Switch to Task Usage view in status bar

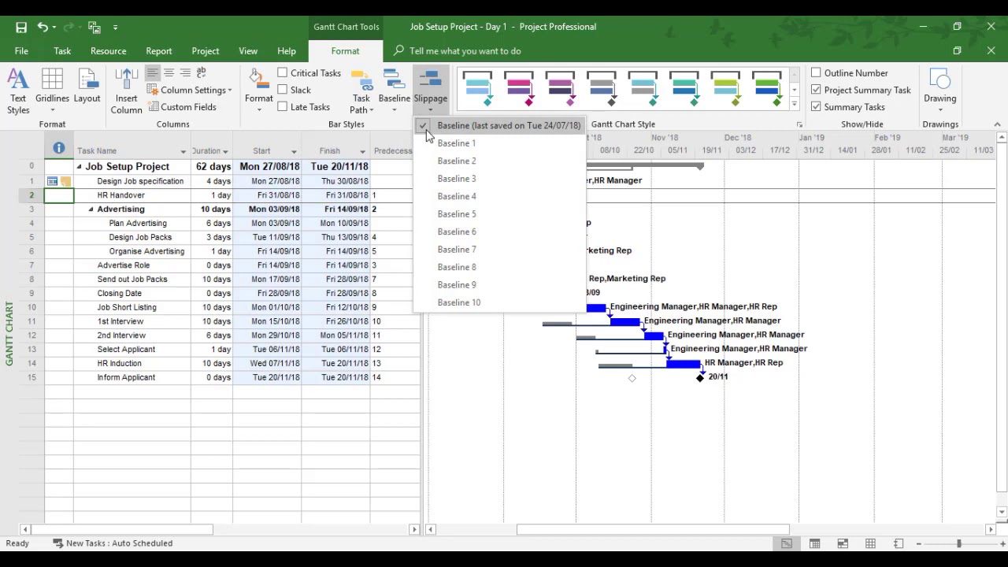[814, 543]
